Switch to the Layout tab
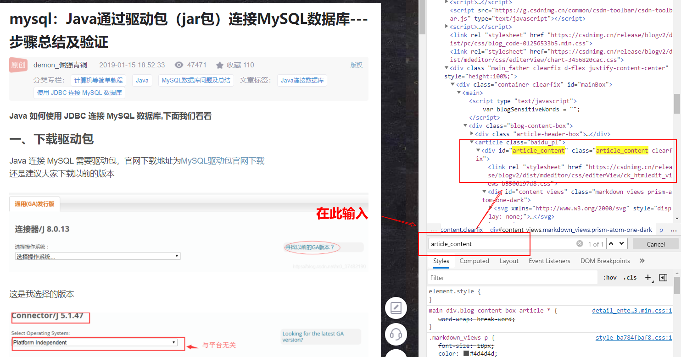This screenshot has width=681, height=357. click(x=509, y=261)
